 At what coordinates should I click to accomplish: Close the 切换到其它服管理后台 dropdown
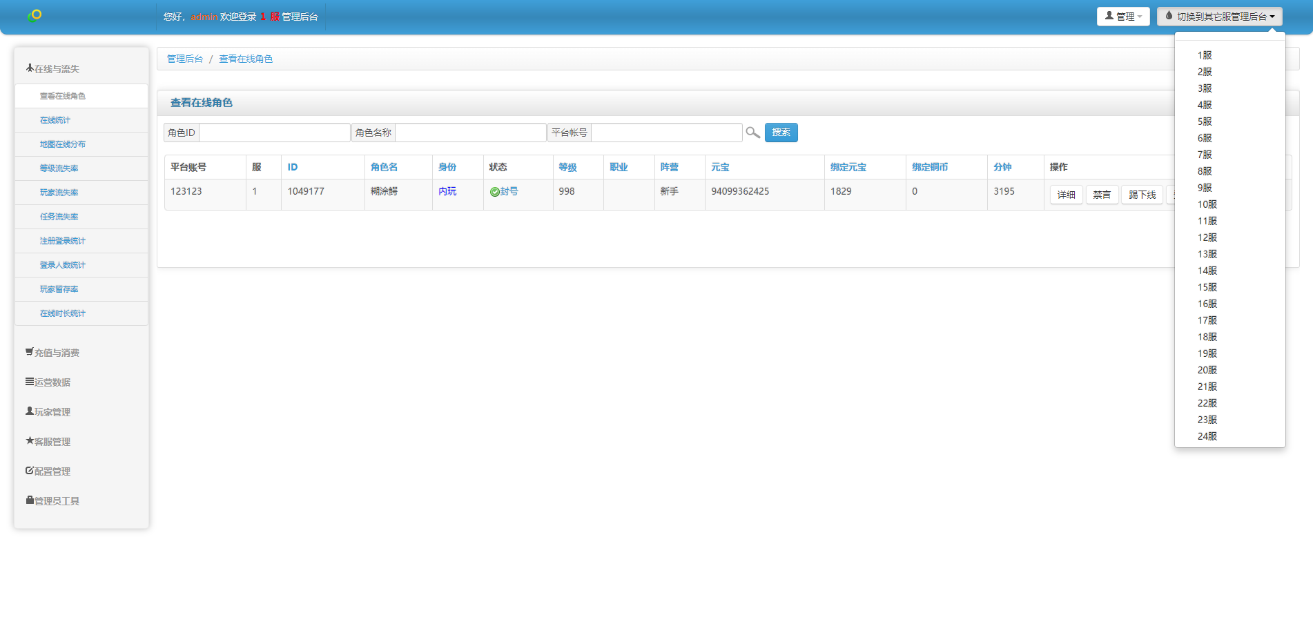point(1219,17)
